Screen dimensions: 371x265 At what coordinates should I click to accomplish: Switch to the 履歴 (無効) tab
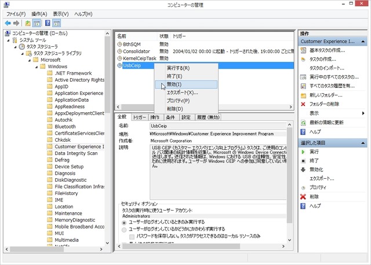tap(208, 117)
